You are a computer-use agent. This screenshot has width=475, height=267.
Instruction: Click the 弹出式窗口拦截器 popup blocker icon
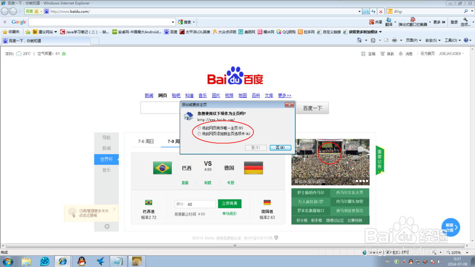coord(413,19)
